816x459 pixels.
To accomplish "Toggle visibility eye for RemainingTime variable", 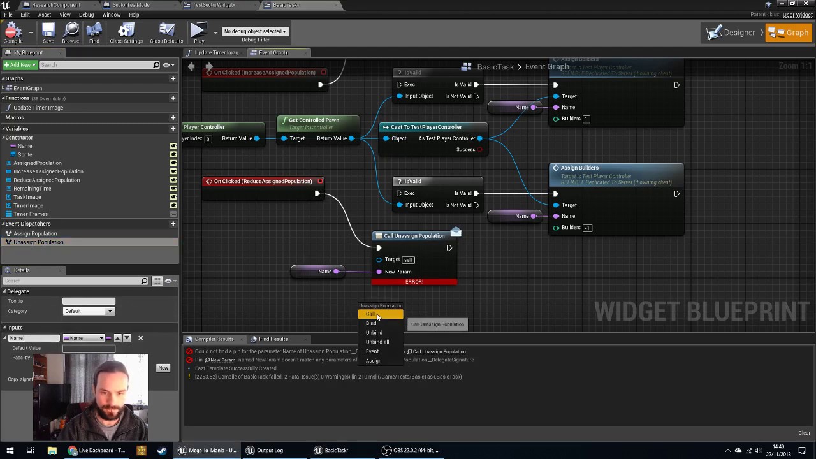I will (173, 189).
